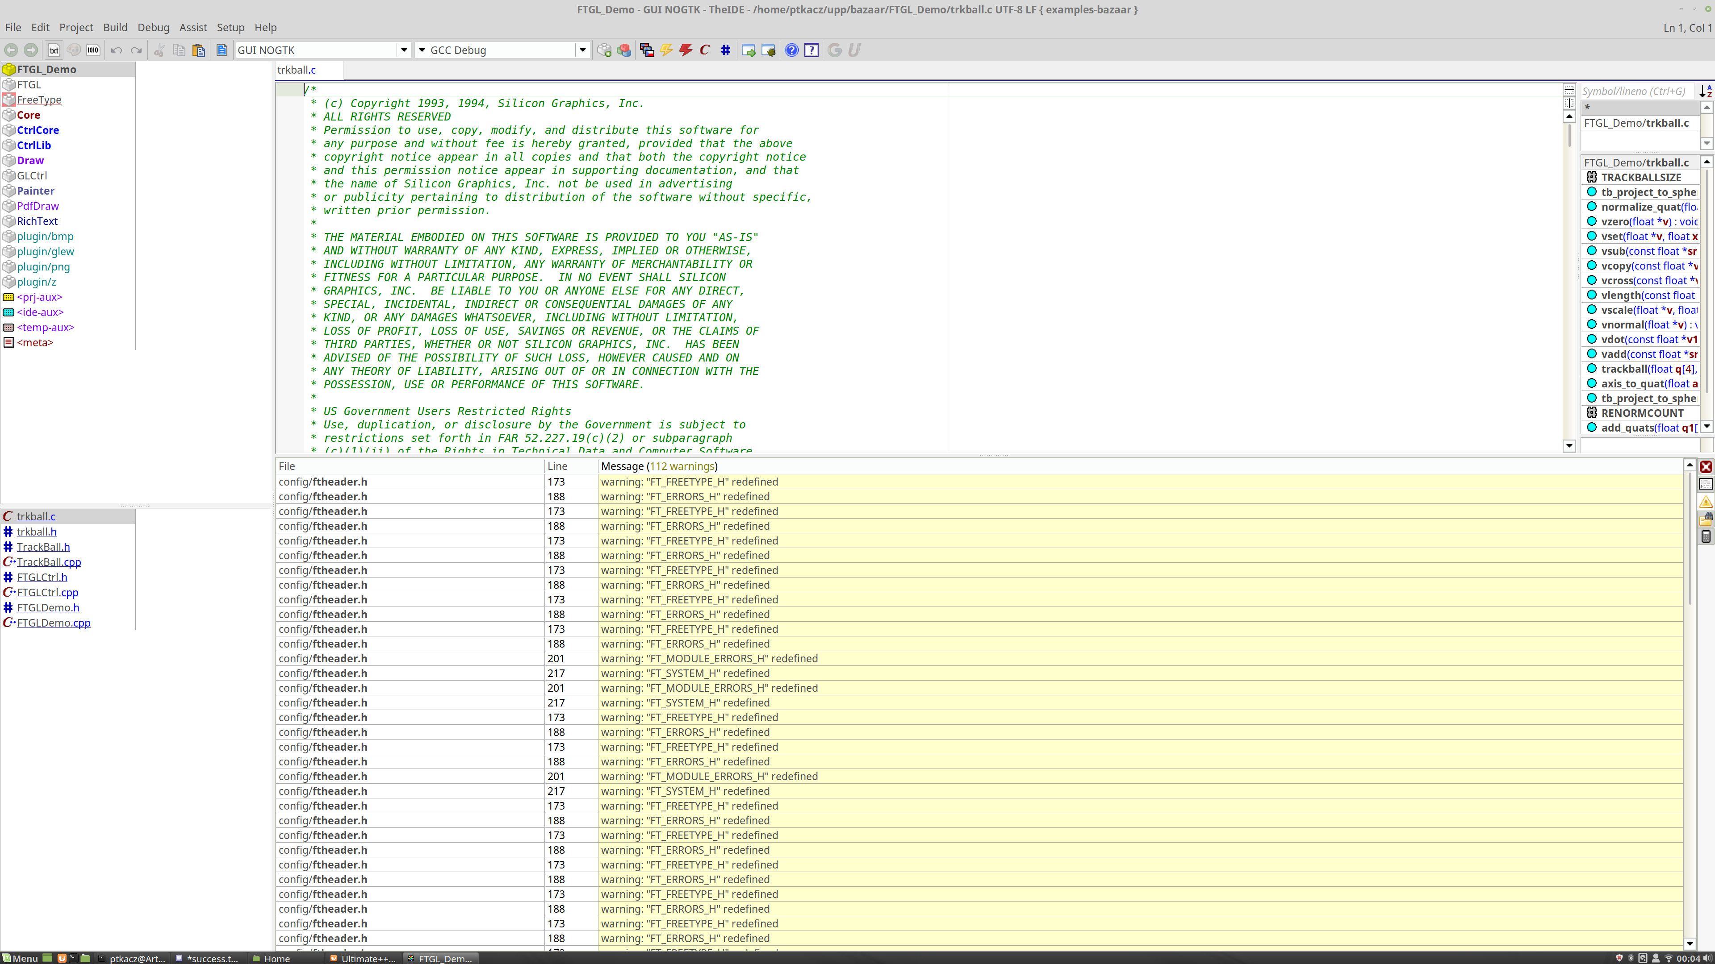Select the CtrlCore package

click(38, 130)
